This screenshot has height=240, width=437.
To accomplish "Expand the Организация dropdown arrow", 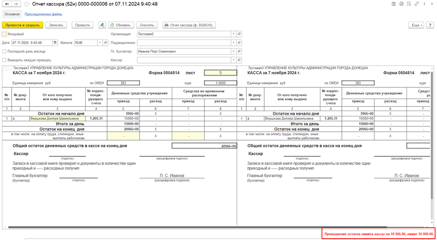I will [x=234, y=34].
